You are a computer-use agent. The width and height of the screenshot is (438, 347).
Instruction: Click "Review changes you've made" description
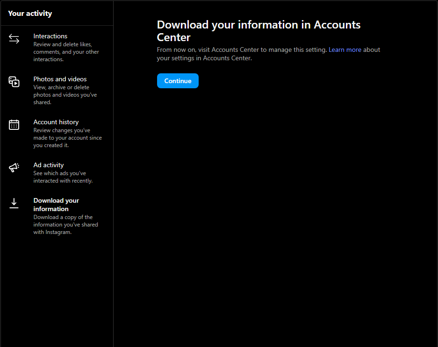pyautogui.click(x=68, y=138)
